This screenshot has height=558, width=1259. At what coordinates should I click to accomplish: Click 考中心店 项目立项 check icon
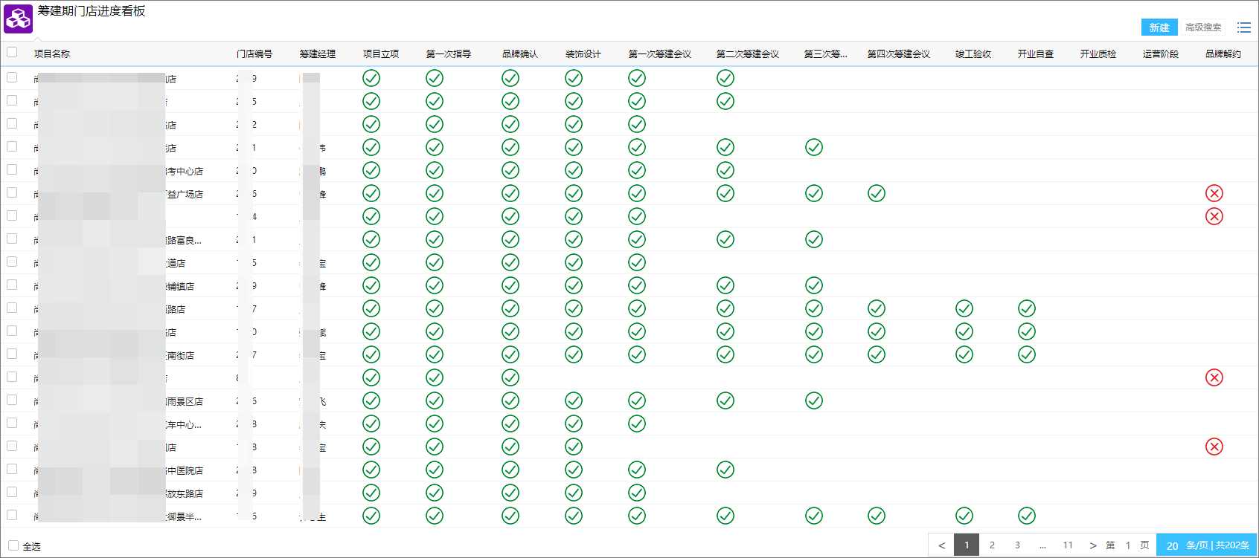click(371, 170)
